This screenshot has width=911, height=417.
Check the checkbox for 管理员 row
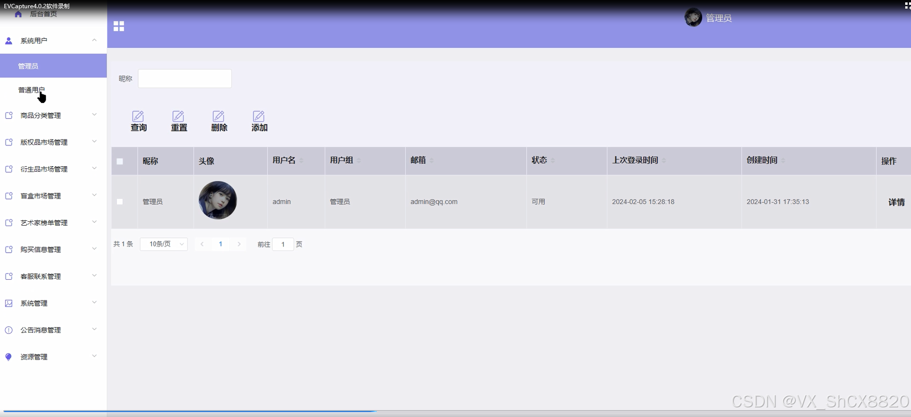tap(120, 201)
